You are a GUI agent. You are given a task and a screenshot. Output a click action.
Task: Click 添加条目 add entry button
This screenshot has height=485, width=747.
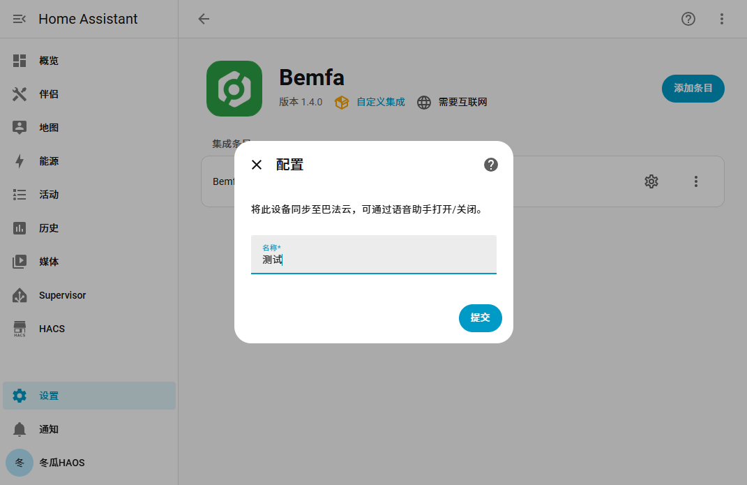(693, 89)
